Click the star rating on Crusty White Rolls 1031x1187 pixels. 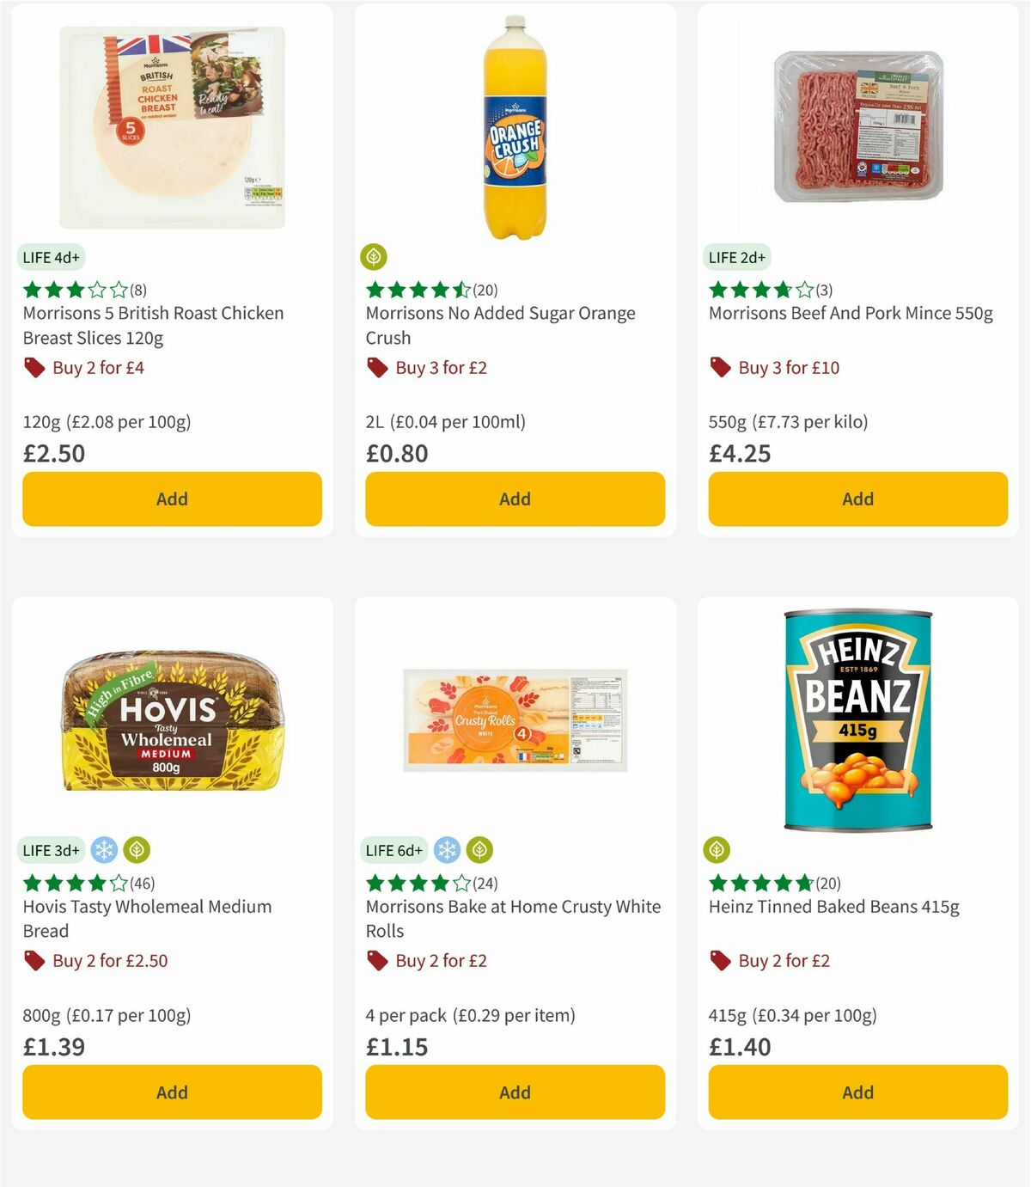417,883
